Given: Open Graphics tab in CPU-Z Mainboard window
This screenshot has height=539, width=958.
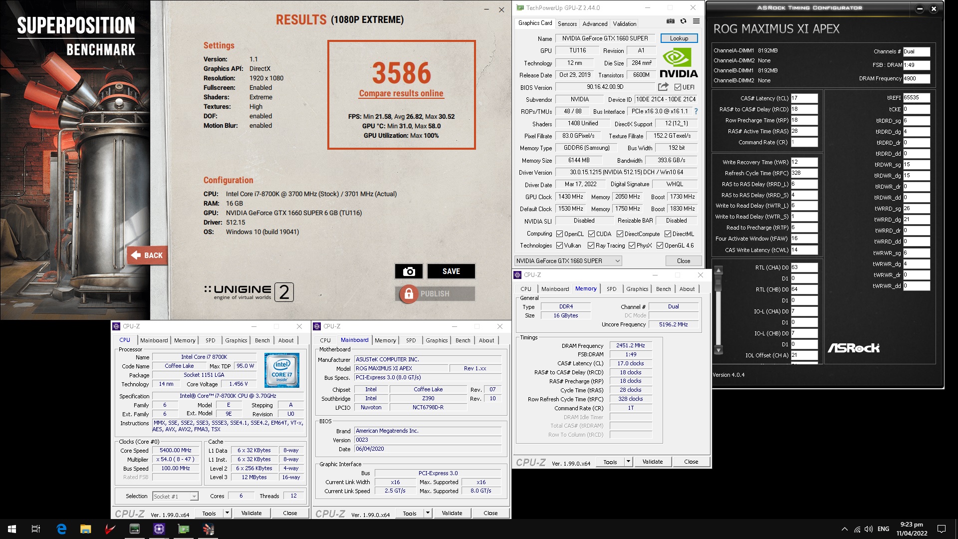Looking at the screenshot, I should point(437,340).
